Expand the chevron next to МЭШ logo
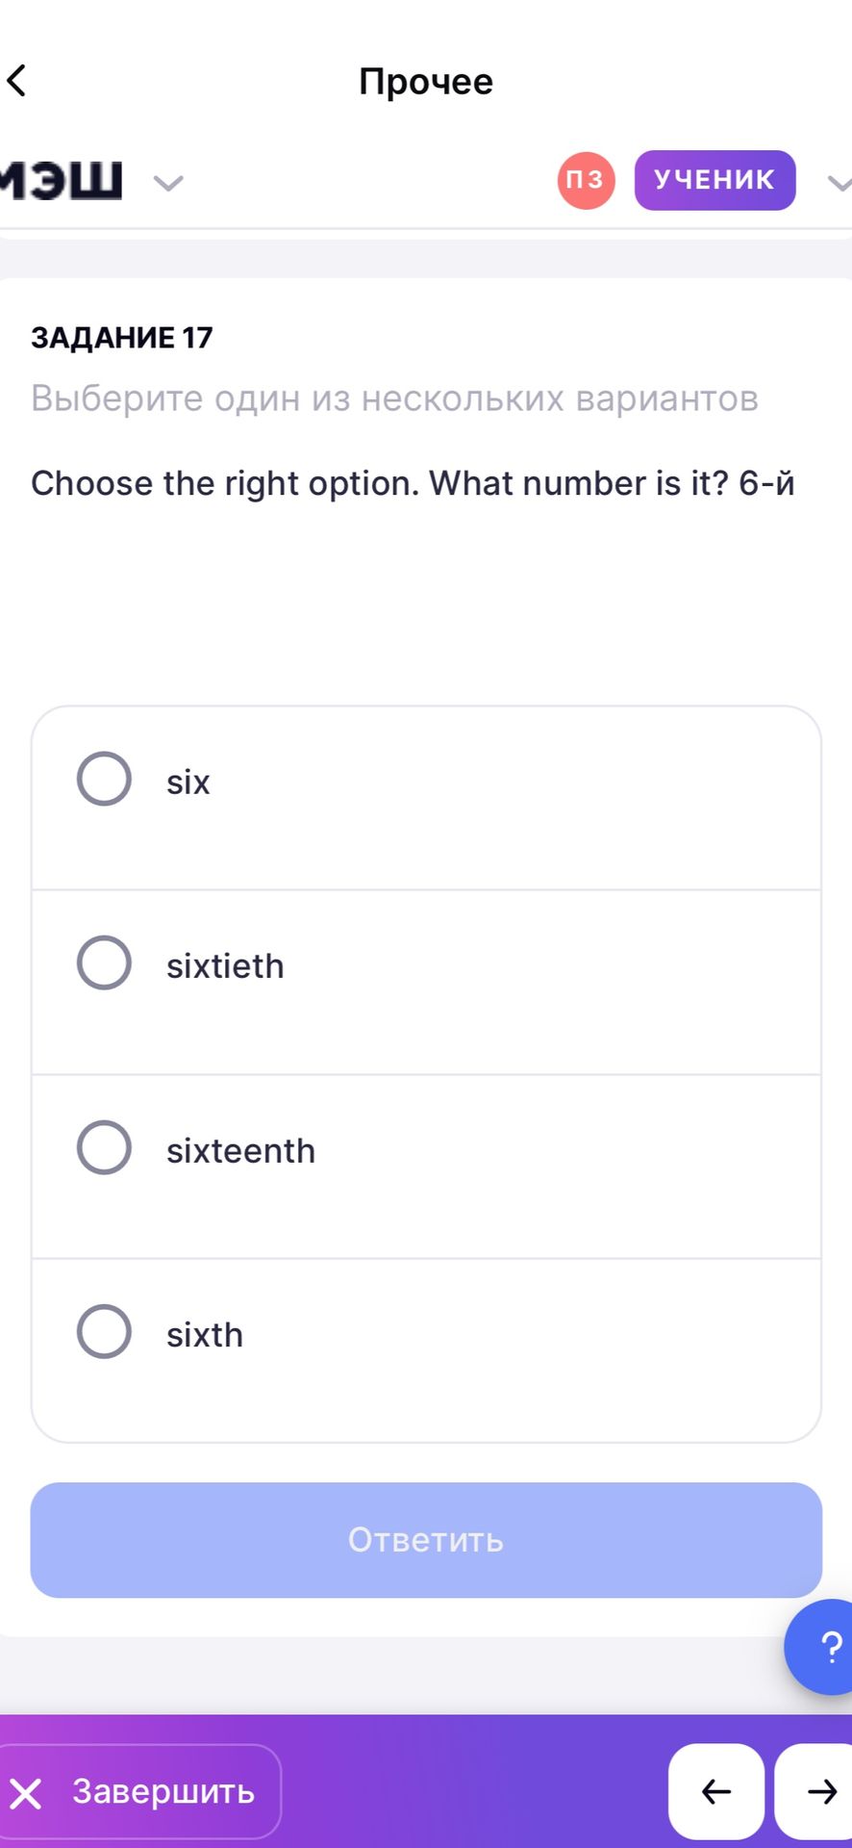Screen dimensions: 852x1848 point(168,182)
